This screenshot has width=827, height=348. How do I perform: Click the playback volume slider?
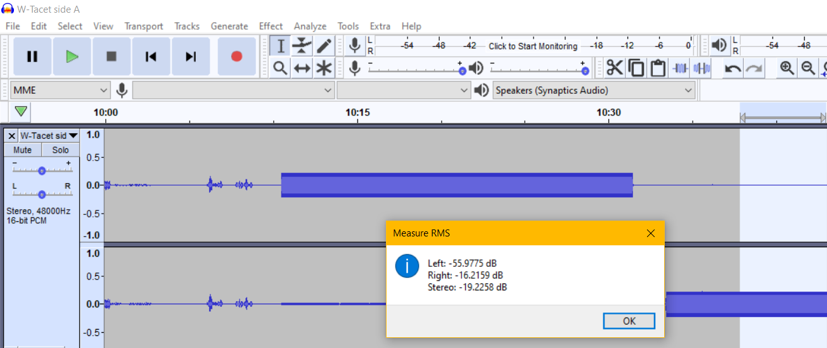(539, 68)
